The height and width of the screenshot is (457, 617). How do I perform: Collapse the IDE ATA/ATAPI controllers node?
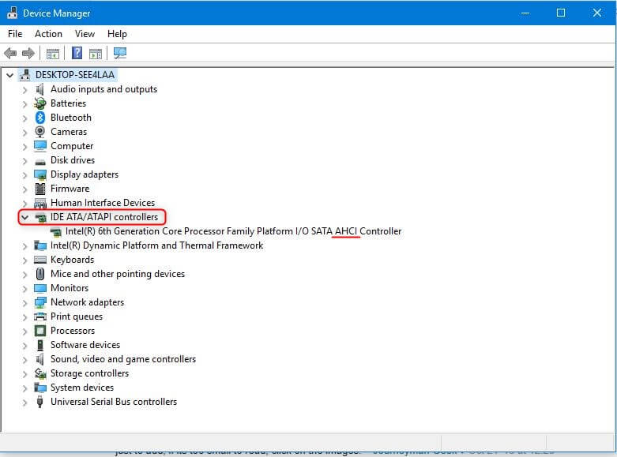click(25, 217)
